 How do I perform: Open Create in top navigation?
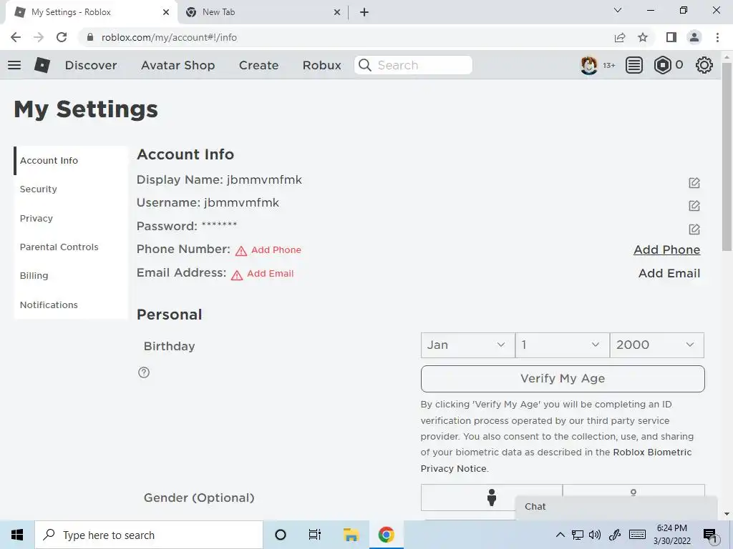[x=258, y=65]
